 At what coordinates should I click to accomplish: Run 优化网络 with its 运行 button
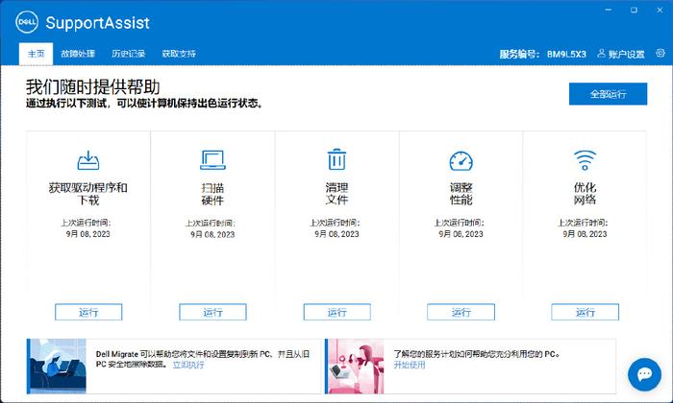(585, 312)
